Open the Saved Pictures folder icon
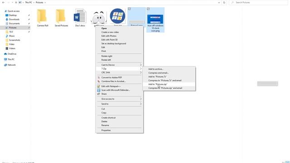Screen dimensions: 290x163 coord(60,16)
